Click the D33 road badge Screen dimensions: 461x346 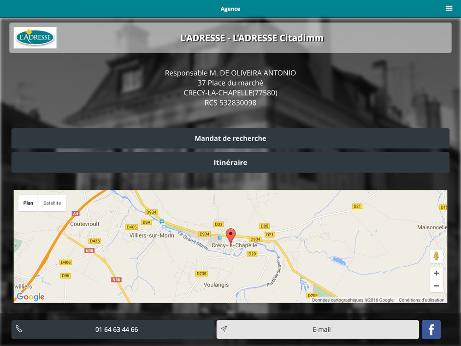[x=219, y=224]
